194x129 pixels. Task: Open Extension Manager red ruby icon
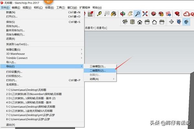[178, 14]
